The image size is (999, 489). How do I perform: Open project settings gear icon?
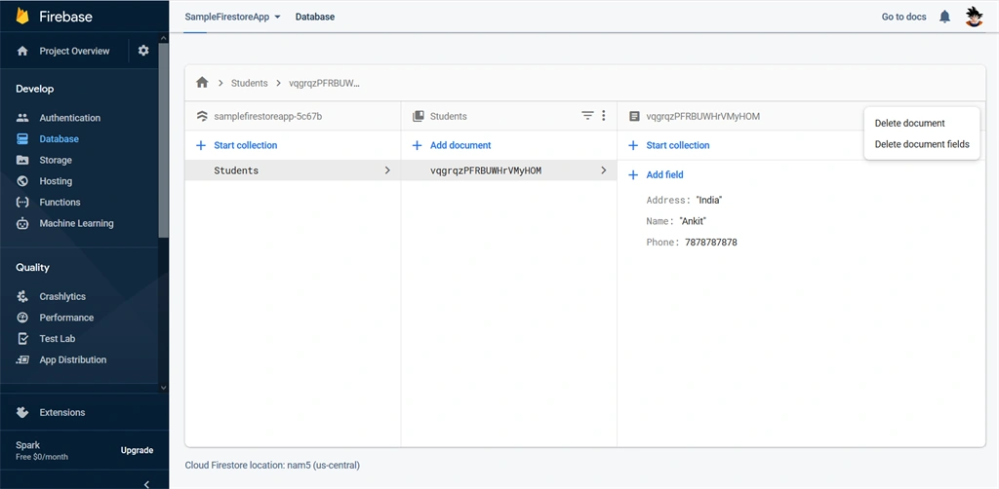[x=143, y=51]
